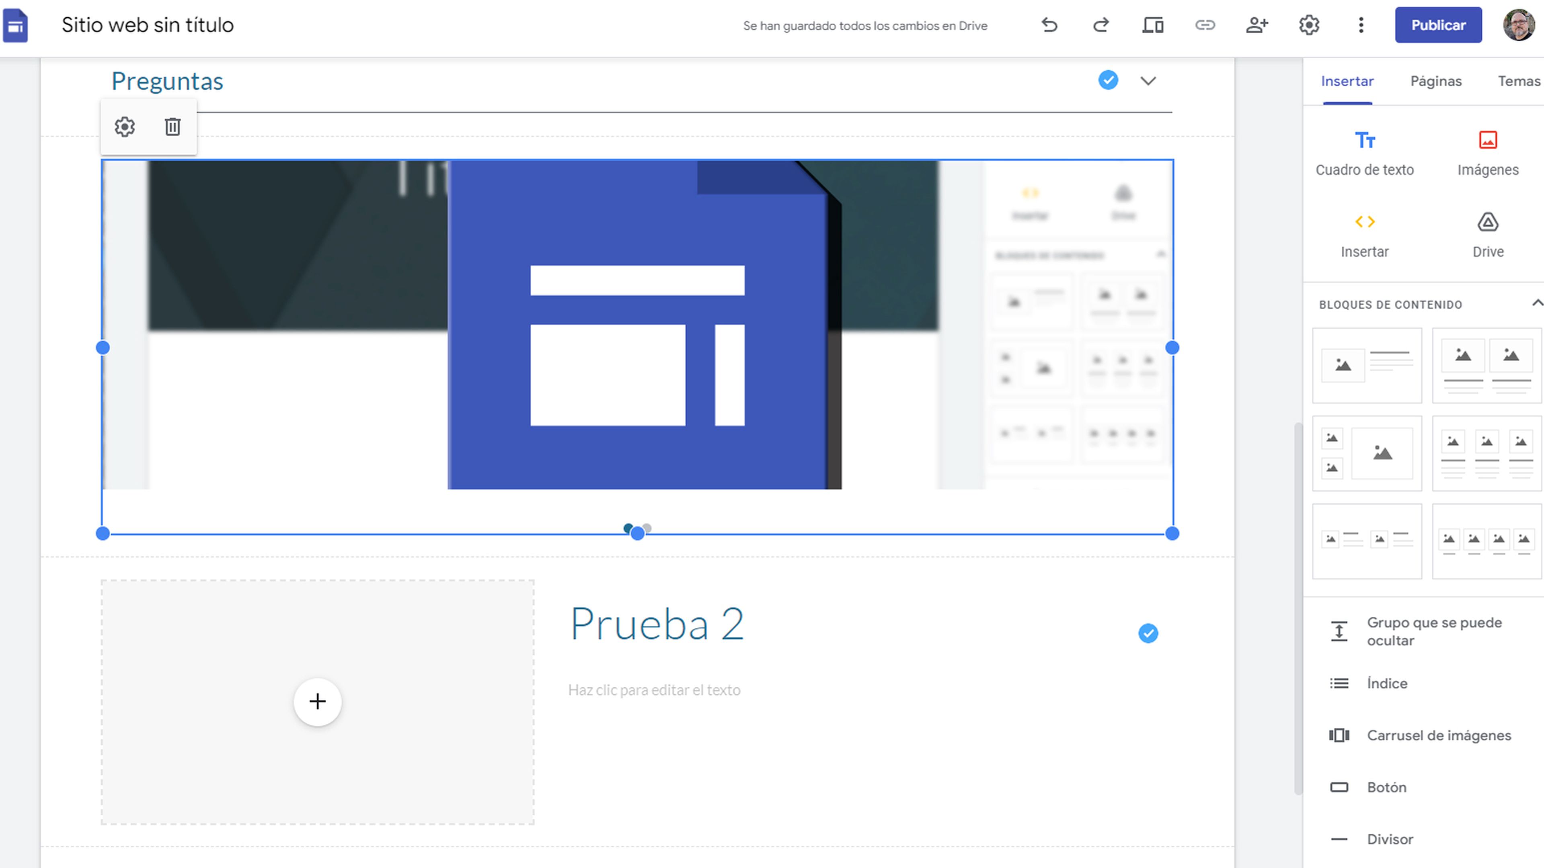The height and width of the screenshot is (868, 1544).
Task: Copy the published site link
Action: click(x=1205, y=25)
